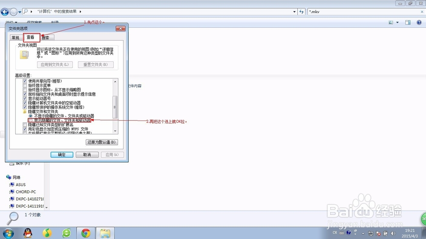Open the Windows Start button
The image size is (426, 239).
(8, 233)
